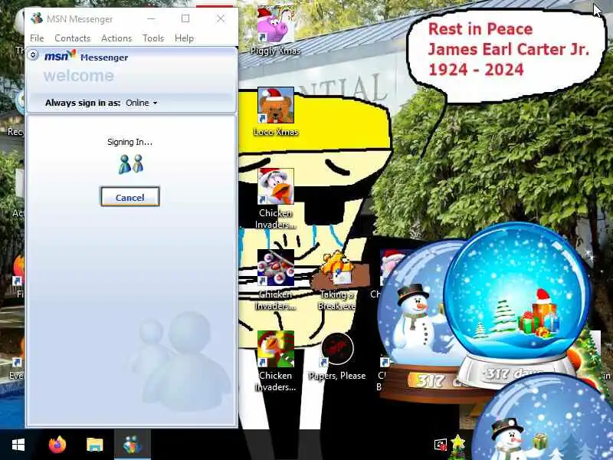The height and width of the screenshot is (460, 613).
Task: Open the Tools menu
Action: coord(152,38)
